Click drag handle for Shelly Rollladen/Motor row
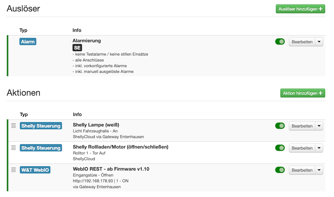 pyautogui.click(x=13, y=148)
